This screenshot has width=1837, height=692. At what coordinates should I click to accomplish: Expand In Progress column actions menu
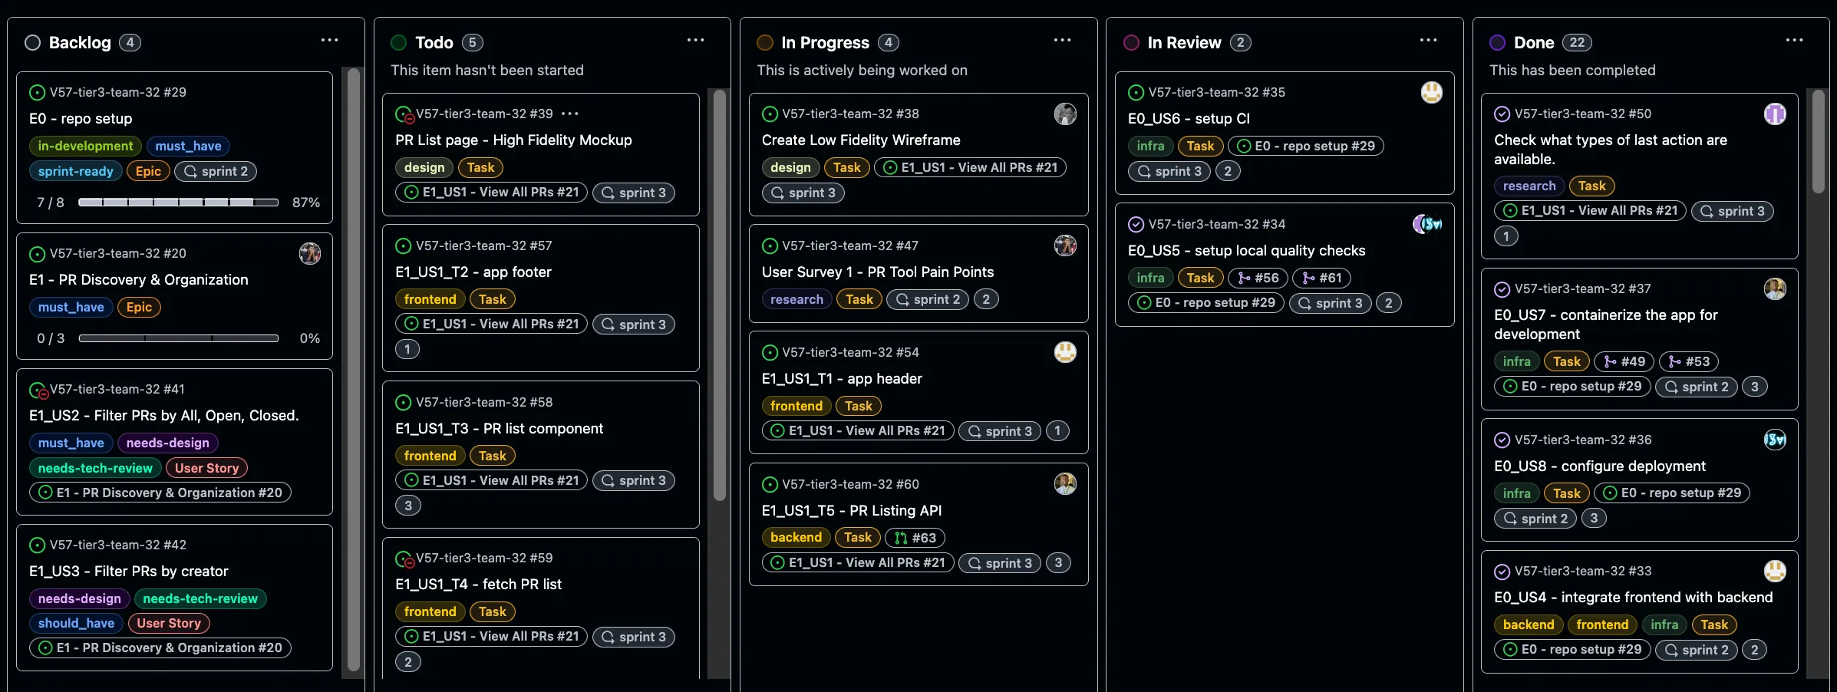pos(1062,41)
